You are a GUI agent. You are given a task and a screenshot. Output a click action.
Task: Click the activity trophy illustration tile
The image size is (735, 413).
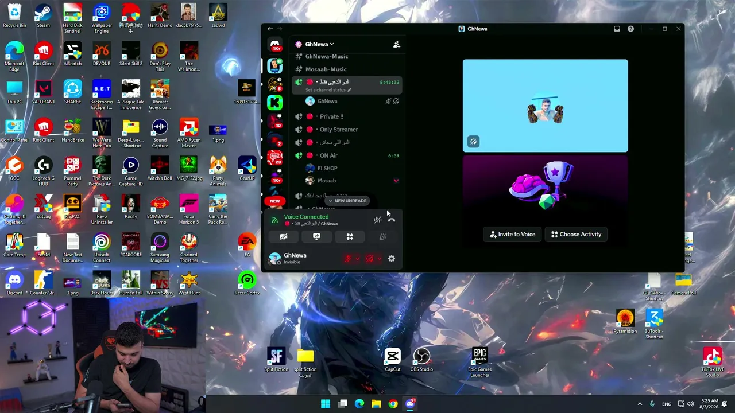[546, 186]
